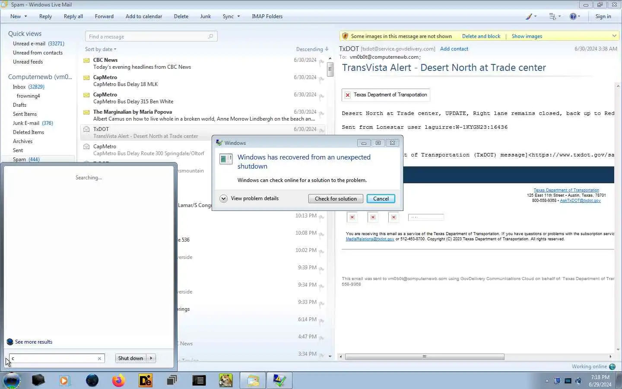This screenshot has height=389, width=622.
Task: Open See more results in Start menu
Action: (34, 342)
